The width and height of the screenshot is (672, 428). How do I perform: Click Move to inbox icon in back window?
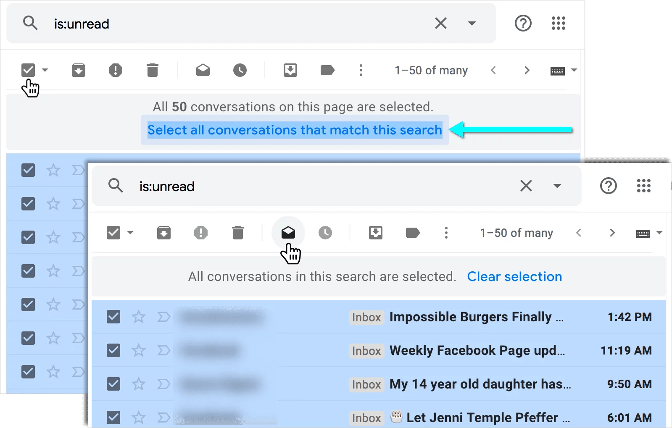(290, 70)
